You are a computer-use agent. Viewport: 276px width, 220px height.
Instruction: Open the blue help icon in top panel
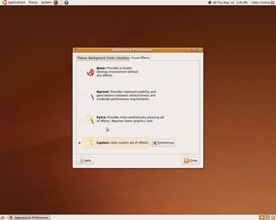[66, 2]
